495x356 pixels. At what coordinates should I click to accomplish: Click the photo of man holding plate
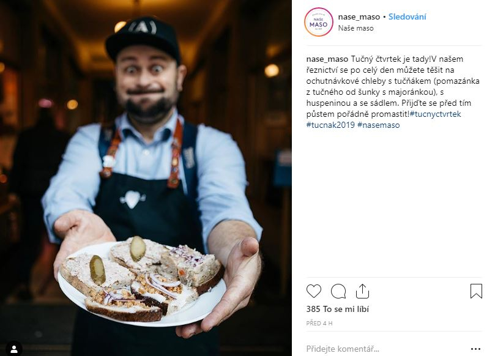click(x=146, y=178)
